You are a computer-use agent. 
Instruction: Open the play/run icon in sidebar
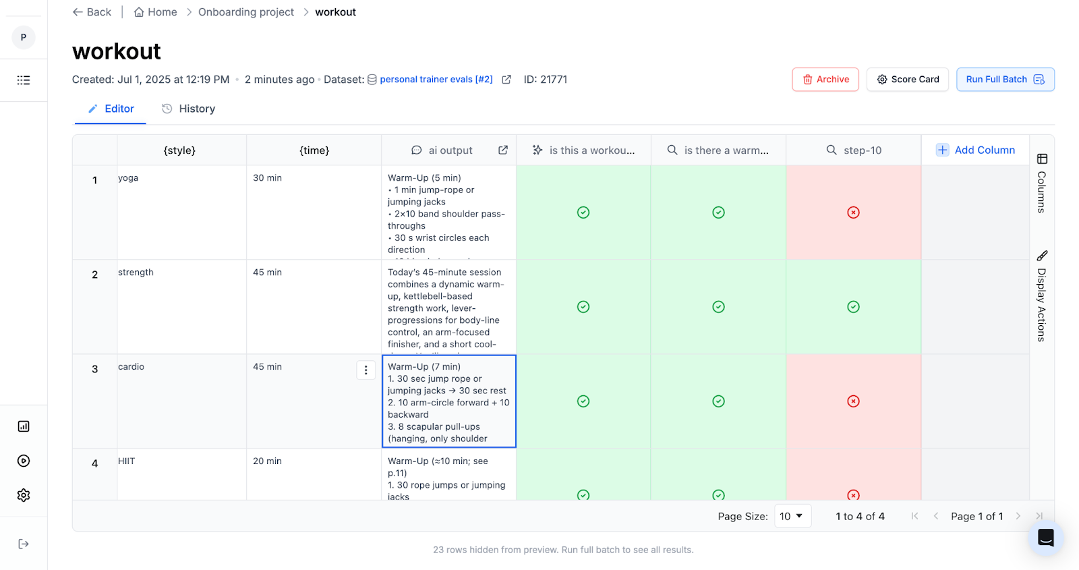click(x=24, y=461)
